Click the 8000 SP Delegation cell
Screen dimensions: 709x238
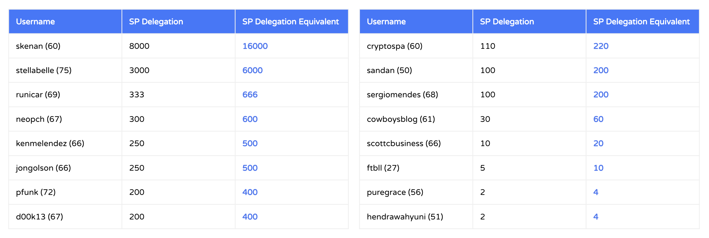[x=139, y=46]
